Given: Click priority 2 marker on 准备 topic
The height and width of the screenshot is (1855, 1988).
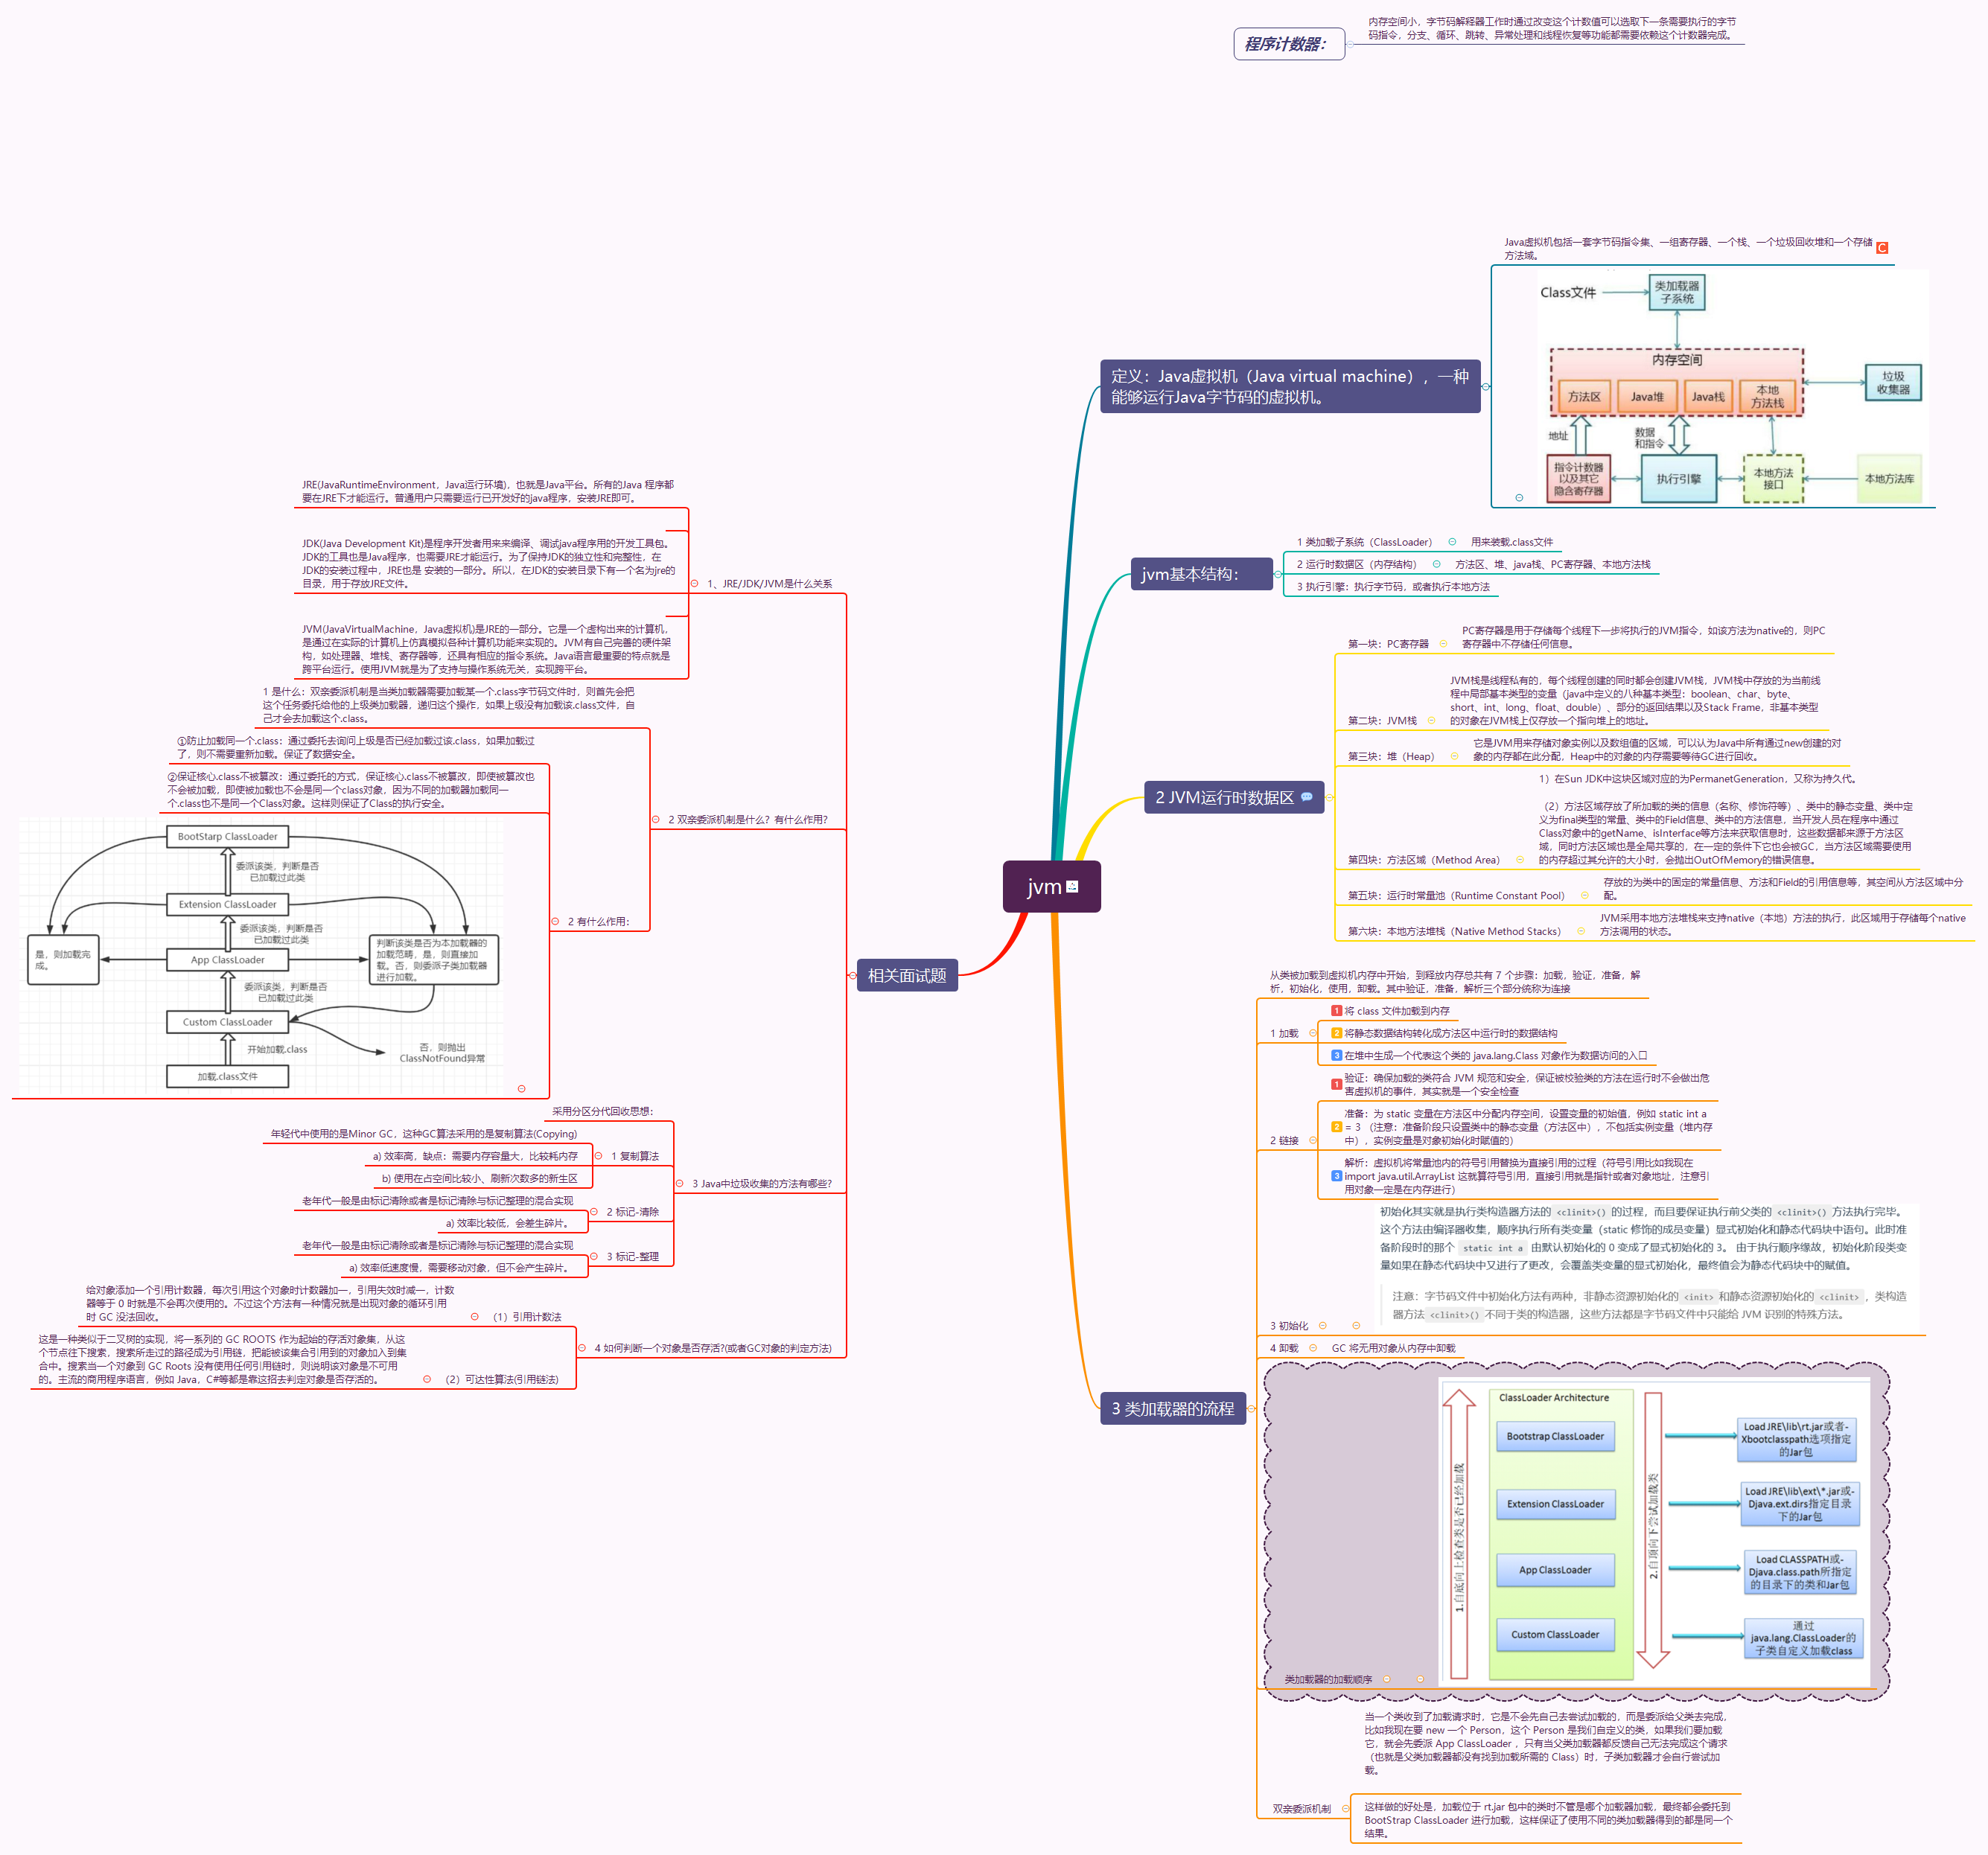Looking at the screenshot, I should click(1337, 1127).
